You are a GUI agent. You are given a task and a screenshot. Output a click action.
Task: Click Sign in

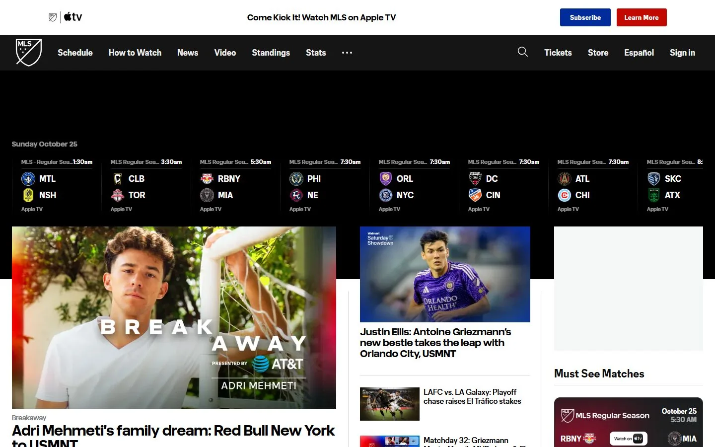pyautogui.click(x=682, y=53)
